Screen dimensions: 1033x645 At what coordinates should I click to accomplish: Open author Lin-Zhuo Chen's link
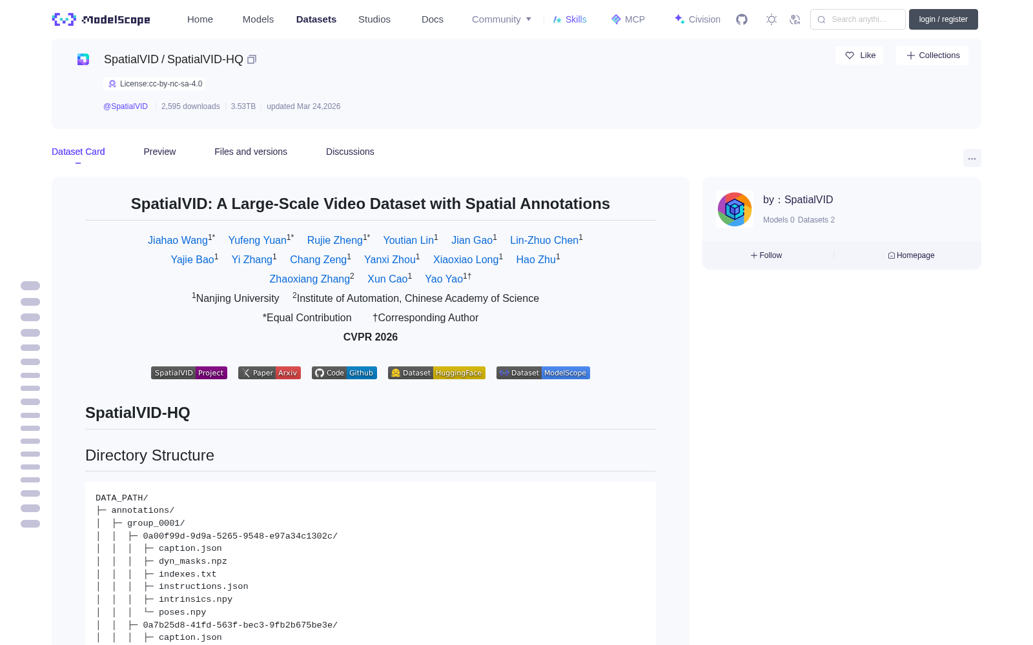point(544,241)
